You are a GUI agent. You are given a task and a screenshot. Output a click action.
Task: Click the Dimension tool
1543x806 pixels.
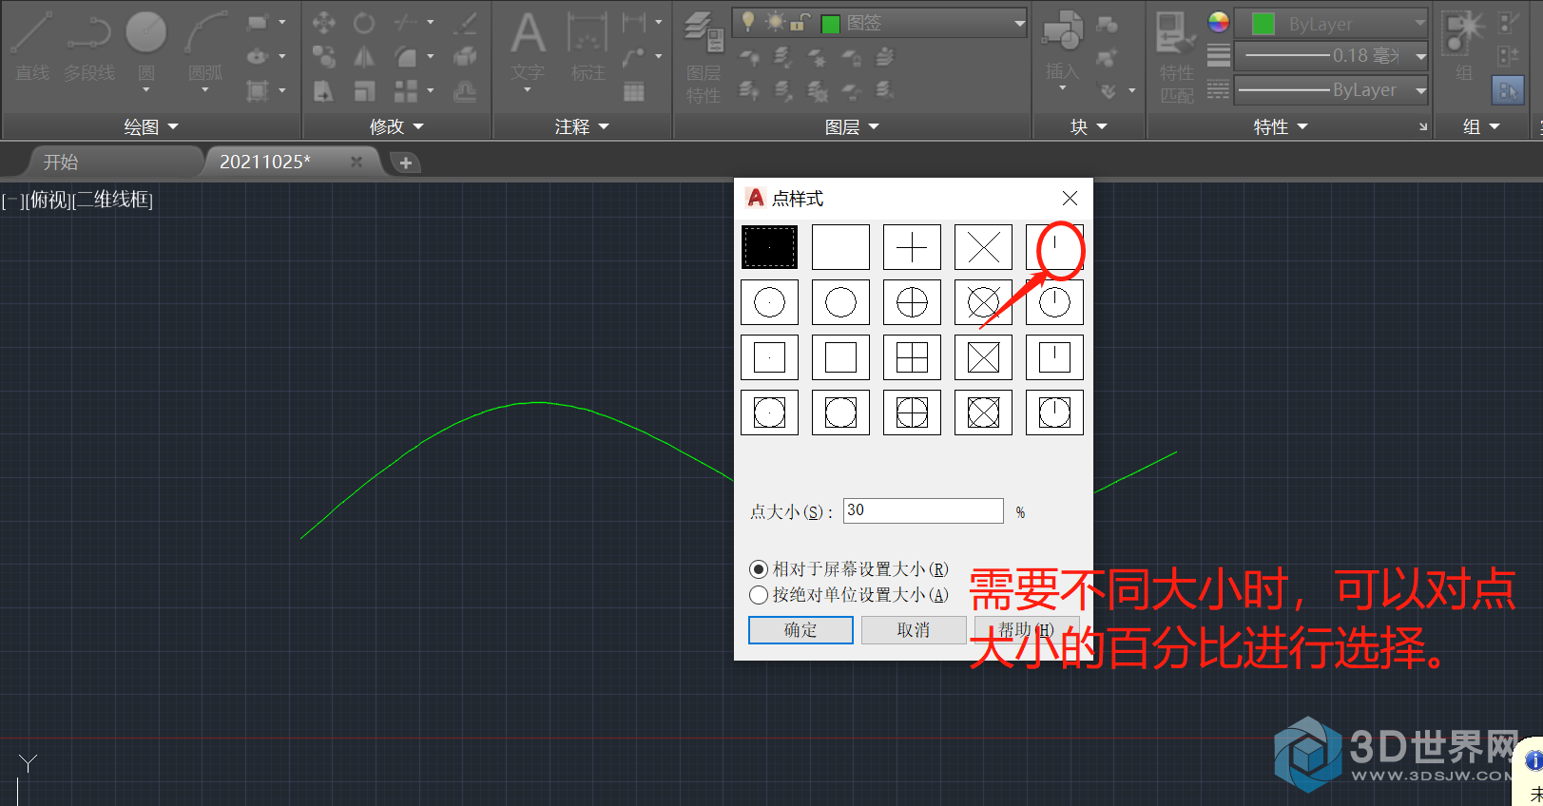[x=588, y=46]
